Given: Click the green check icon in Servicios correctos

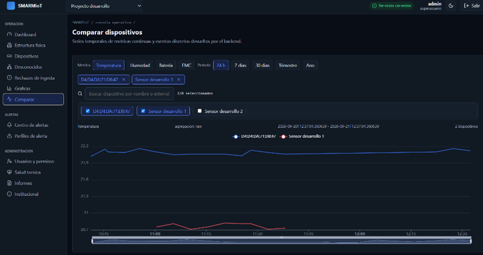Looking at the screenshot, I should 374,6.
